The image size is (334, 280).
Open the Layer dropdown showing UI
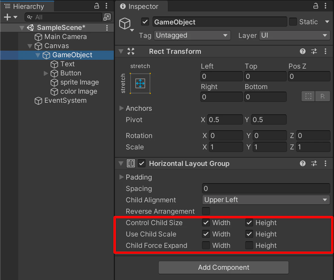294,35
